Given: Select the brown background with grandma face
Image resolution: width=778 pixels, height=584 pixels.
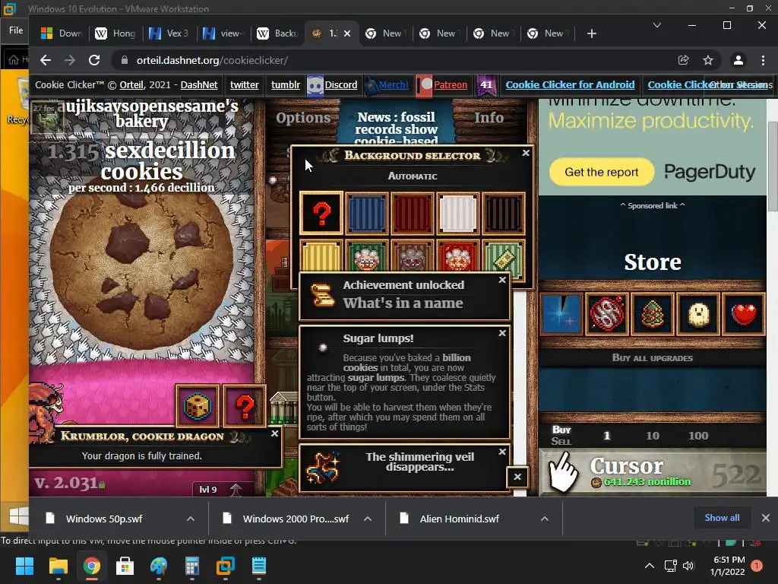Looking at the screenshot, I should click(x=413, y=256).
